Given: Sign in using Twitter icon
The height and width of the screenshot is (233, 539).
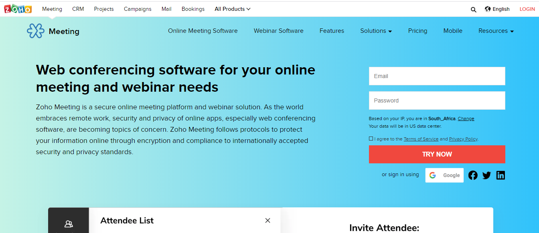Looking at the screenshot, I should click(487, 175).
